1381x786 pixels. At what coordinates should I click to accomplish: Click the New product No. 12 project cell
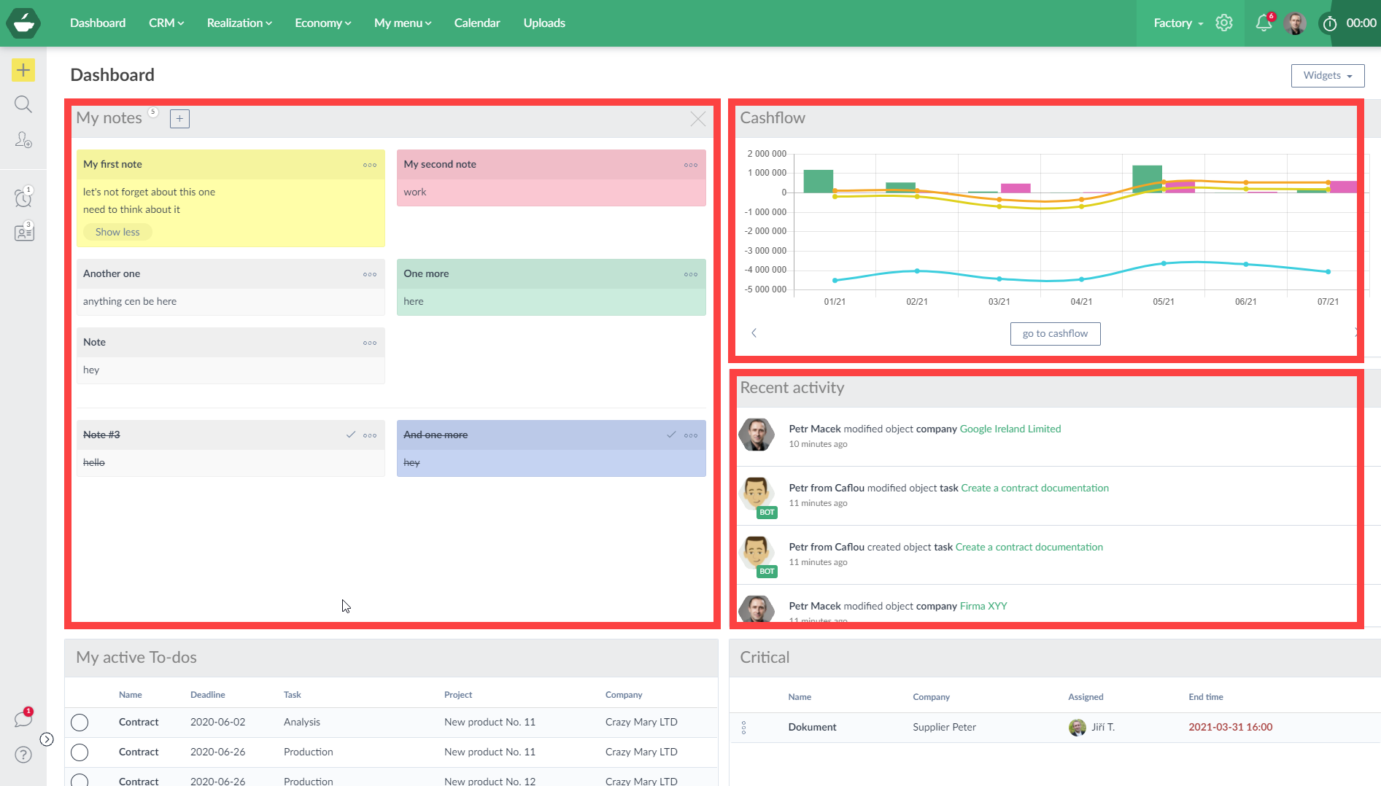point(490,781)
